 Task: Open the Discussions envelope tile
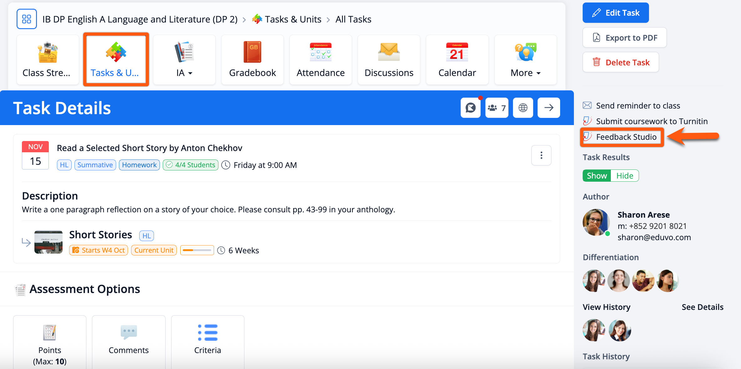pyautogui.click(x=389, y=59)
